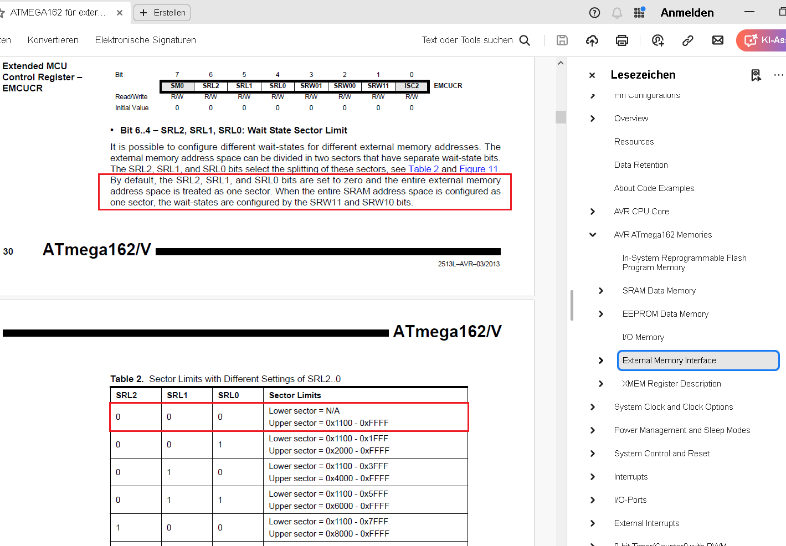Screen dimensions: 786x546
Task: Open bookmarks panel options menu
Action: tap(779, 75)
